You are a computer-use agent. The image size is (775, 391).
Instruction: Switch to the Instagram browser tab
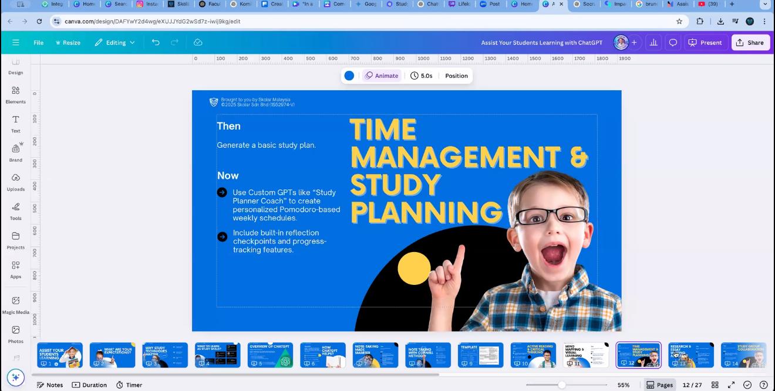148,4
